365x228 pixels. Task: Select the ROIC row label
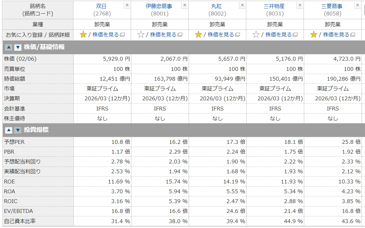[11, 201]
